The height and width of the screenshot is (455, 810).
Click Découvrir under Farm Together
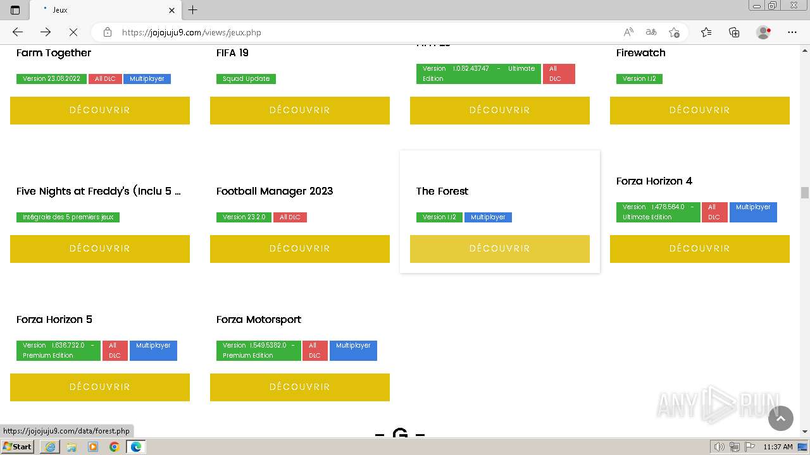click(x=100, y=111)
